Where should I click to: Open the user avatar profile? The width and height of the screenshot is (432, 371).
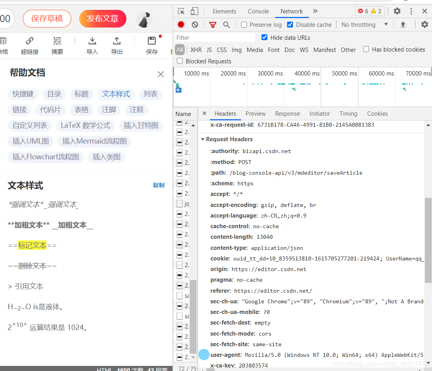pos(144,20)
